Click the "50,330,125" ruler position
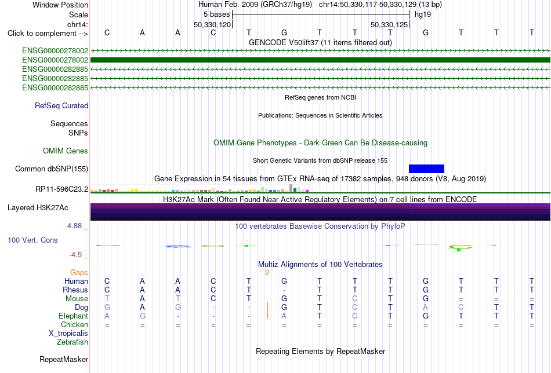 point(389,24)
